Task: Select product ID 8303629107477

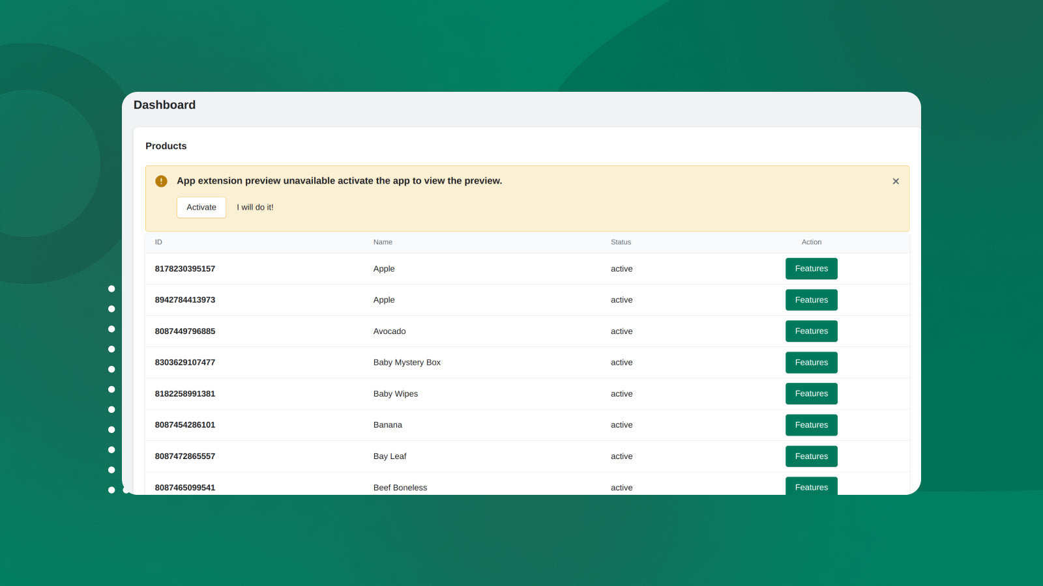Action: tap(185, 363)
